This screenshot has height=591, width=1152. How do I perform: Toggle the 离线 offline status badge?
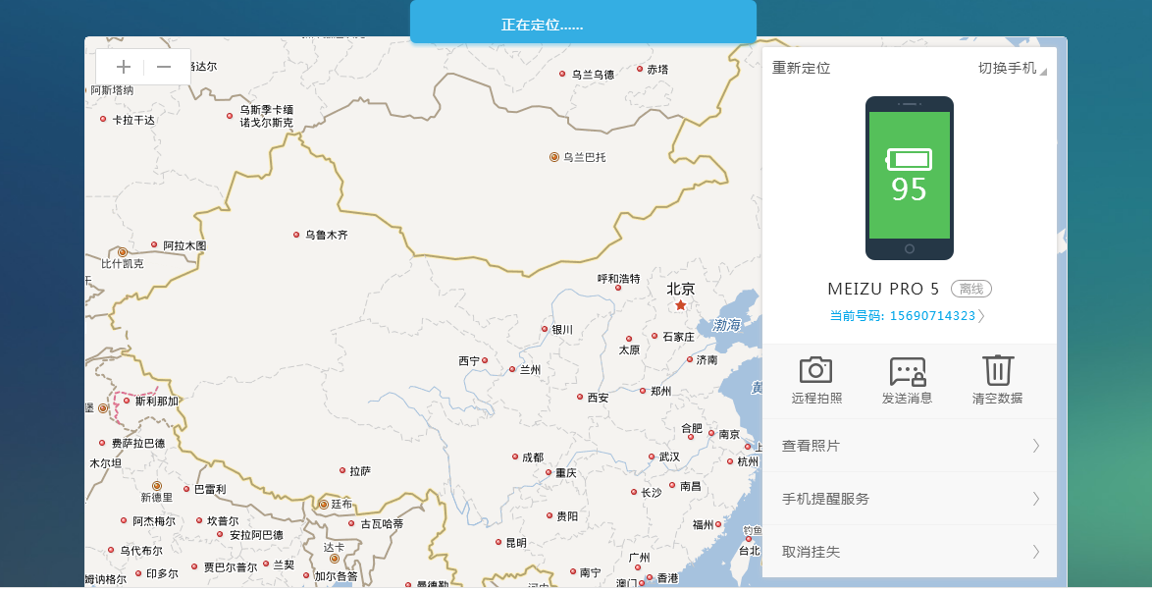click(x=972, y=289)
